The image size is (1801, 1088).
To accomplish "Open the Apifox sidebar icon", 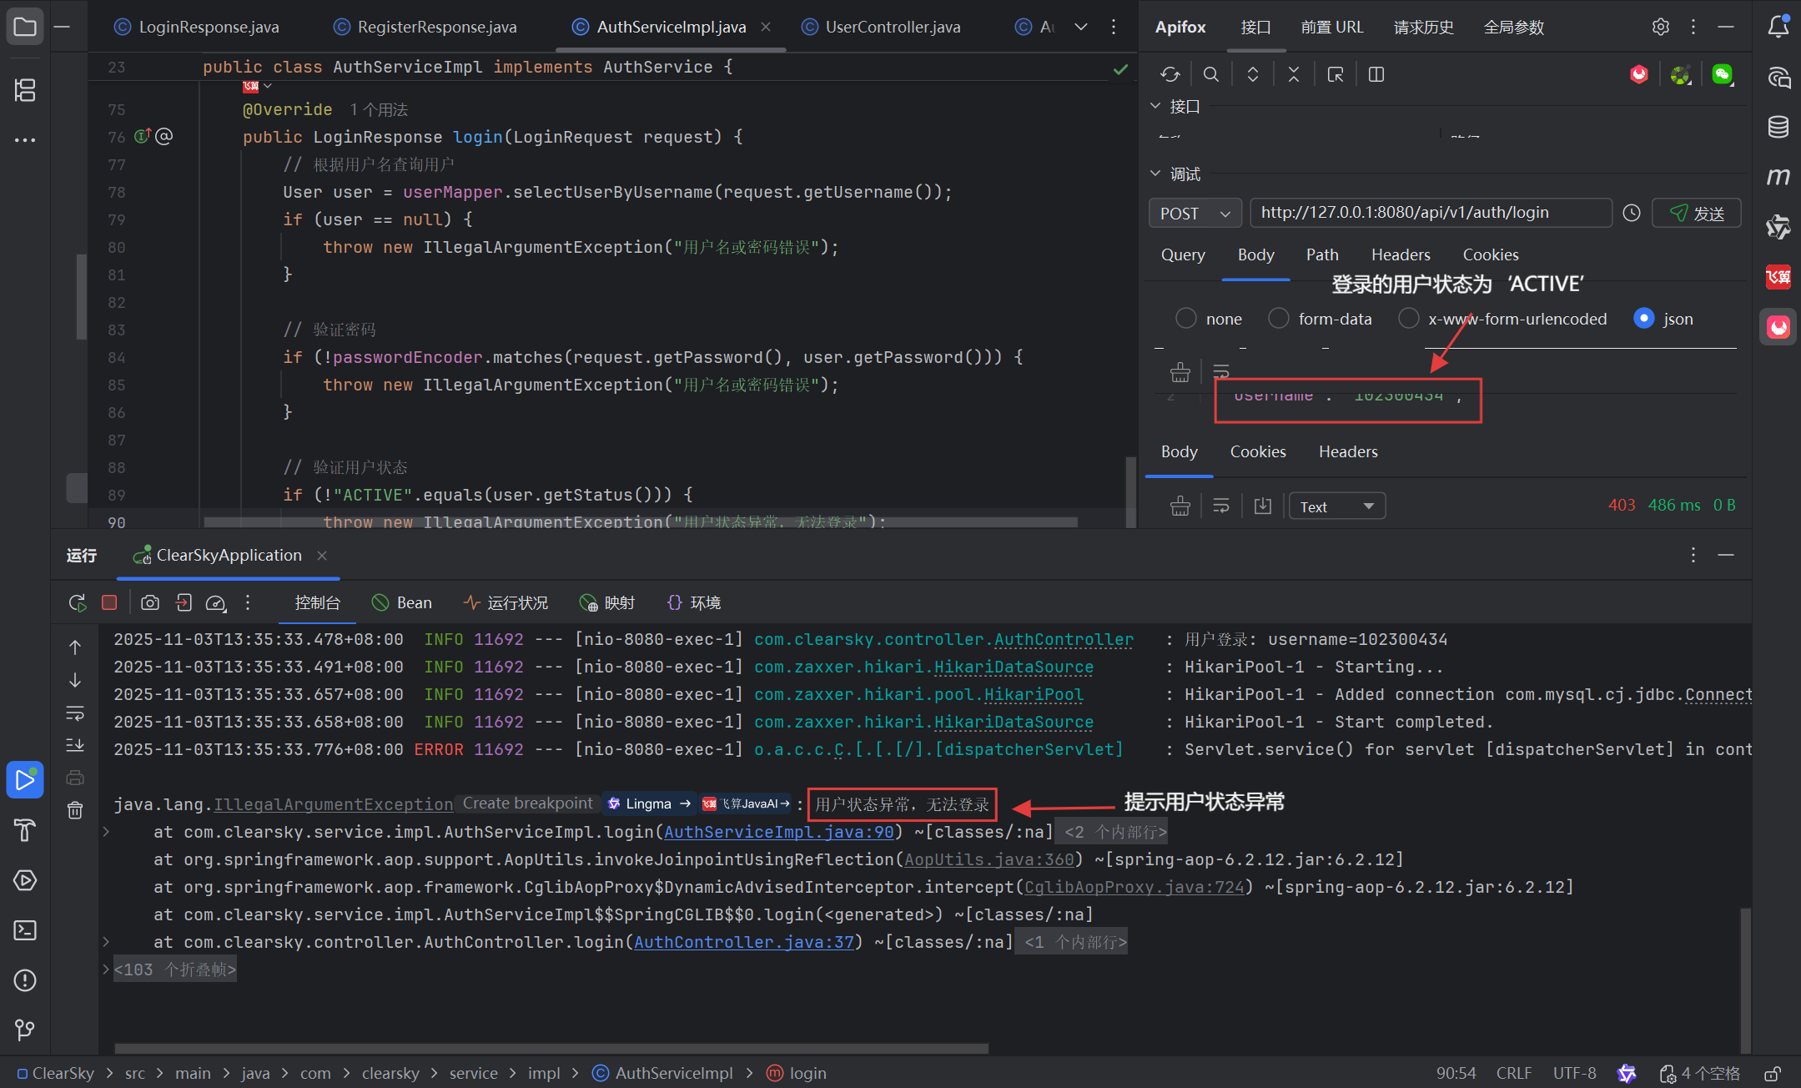I will click(x=1778, y=326).
